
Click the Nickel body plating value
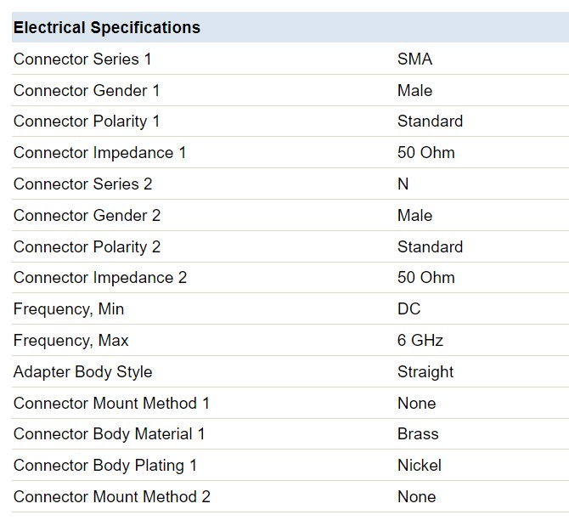[x=420, y=466]
